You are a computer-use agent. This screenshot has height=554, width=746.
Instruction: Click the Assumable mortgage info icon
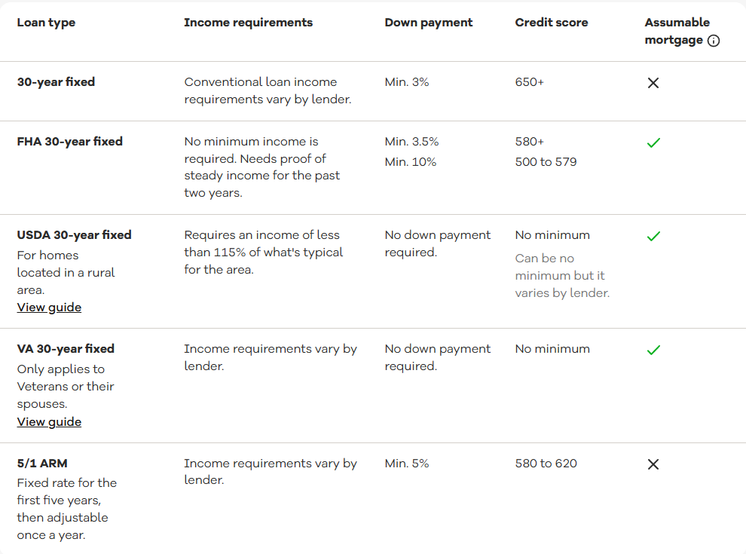tap(713, 41)
